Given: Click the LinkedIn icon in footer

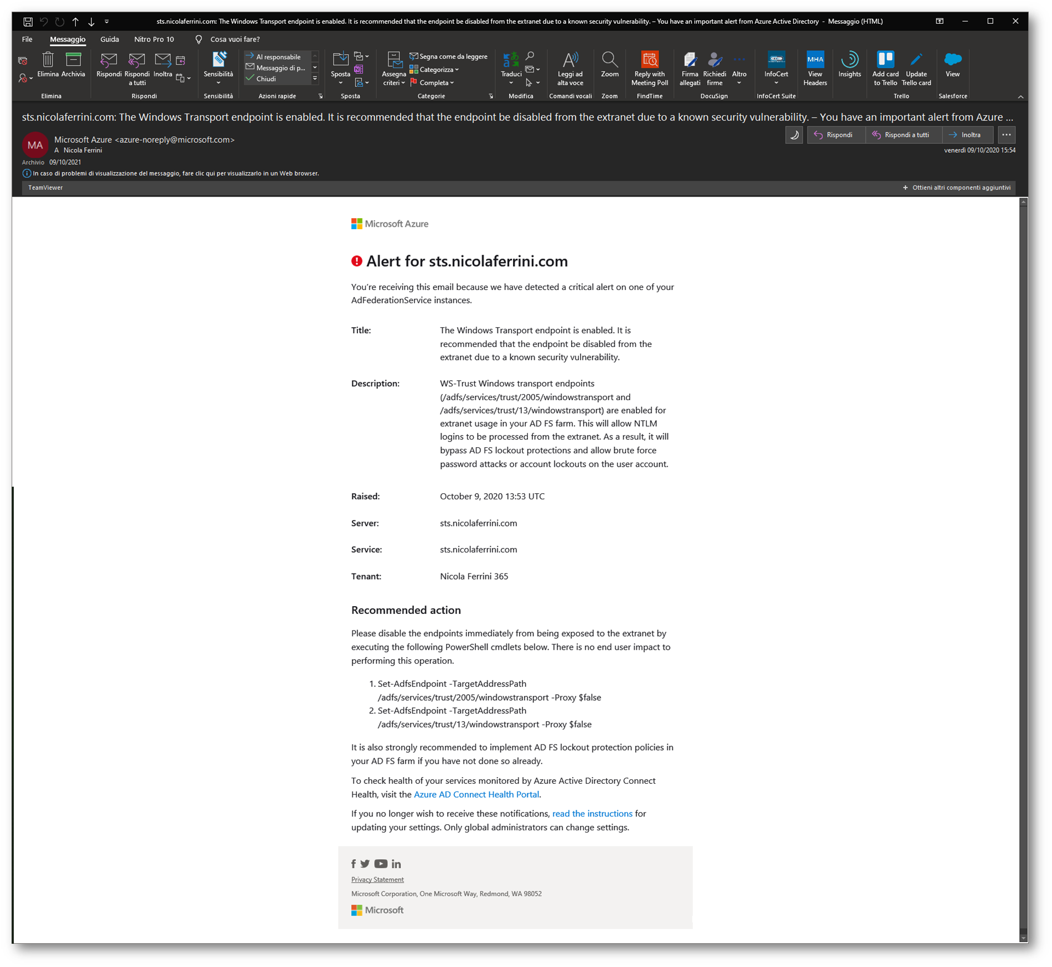Looking at the screenshot, I should tap(396, 863).
